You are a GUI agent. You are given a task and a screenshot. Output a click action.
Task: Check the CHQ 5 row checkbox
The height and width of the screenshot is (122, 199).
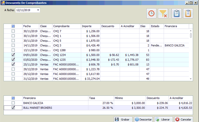point(13,41)
